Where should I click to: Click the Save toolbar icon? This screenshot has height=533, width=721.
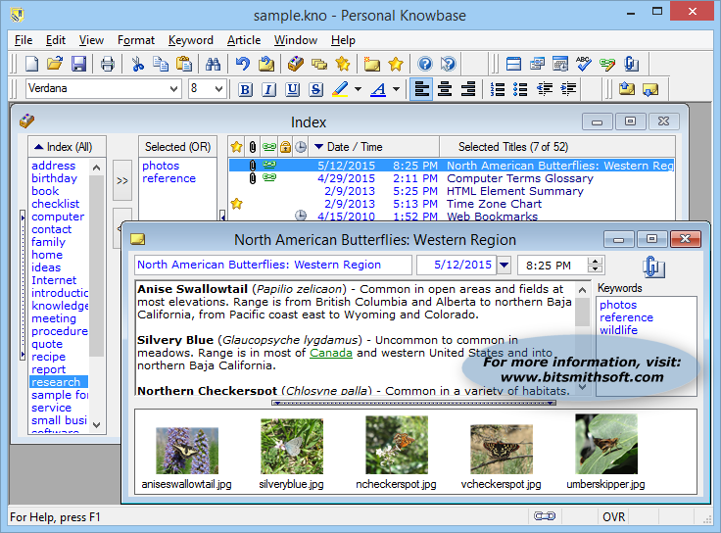point(78,65)
